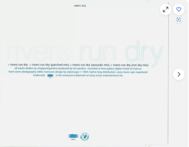Click the CD back cover image
Screen dimensions: 189x147
click(x=84, y=74)
